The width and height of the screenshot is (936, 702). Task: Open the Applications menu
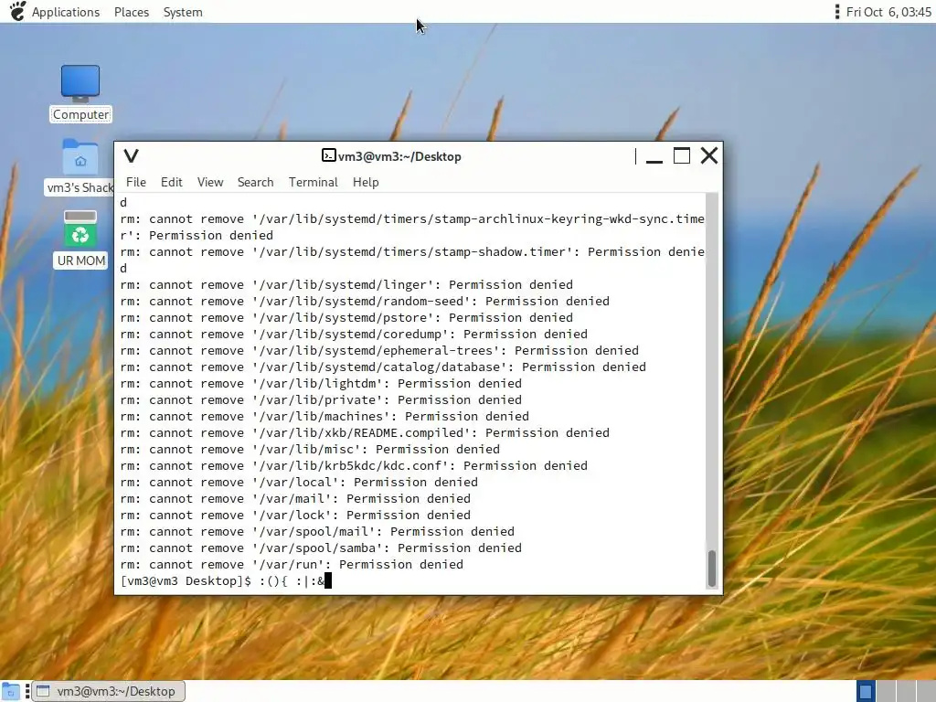66,12
